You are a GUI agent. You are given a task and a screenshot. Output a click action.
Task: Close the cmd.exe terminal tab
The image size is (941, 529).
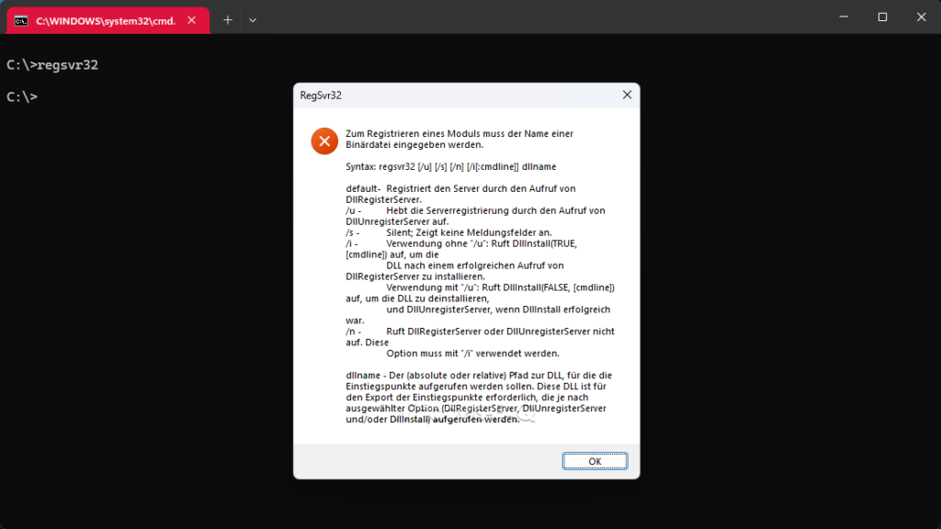[x=191, y=20]
